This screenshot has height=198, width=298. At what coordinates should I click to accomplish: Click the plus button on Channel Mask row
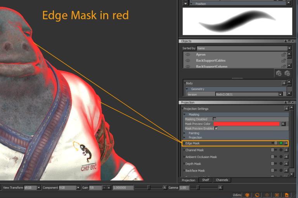[286, 150]
